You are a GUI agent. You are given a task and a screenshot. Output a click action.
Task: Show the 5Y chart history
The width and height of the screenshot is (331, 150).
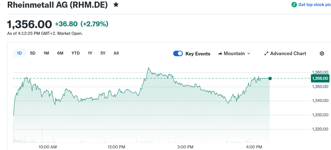(x=103, y=53)
